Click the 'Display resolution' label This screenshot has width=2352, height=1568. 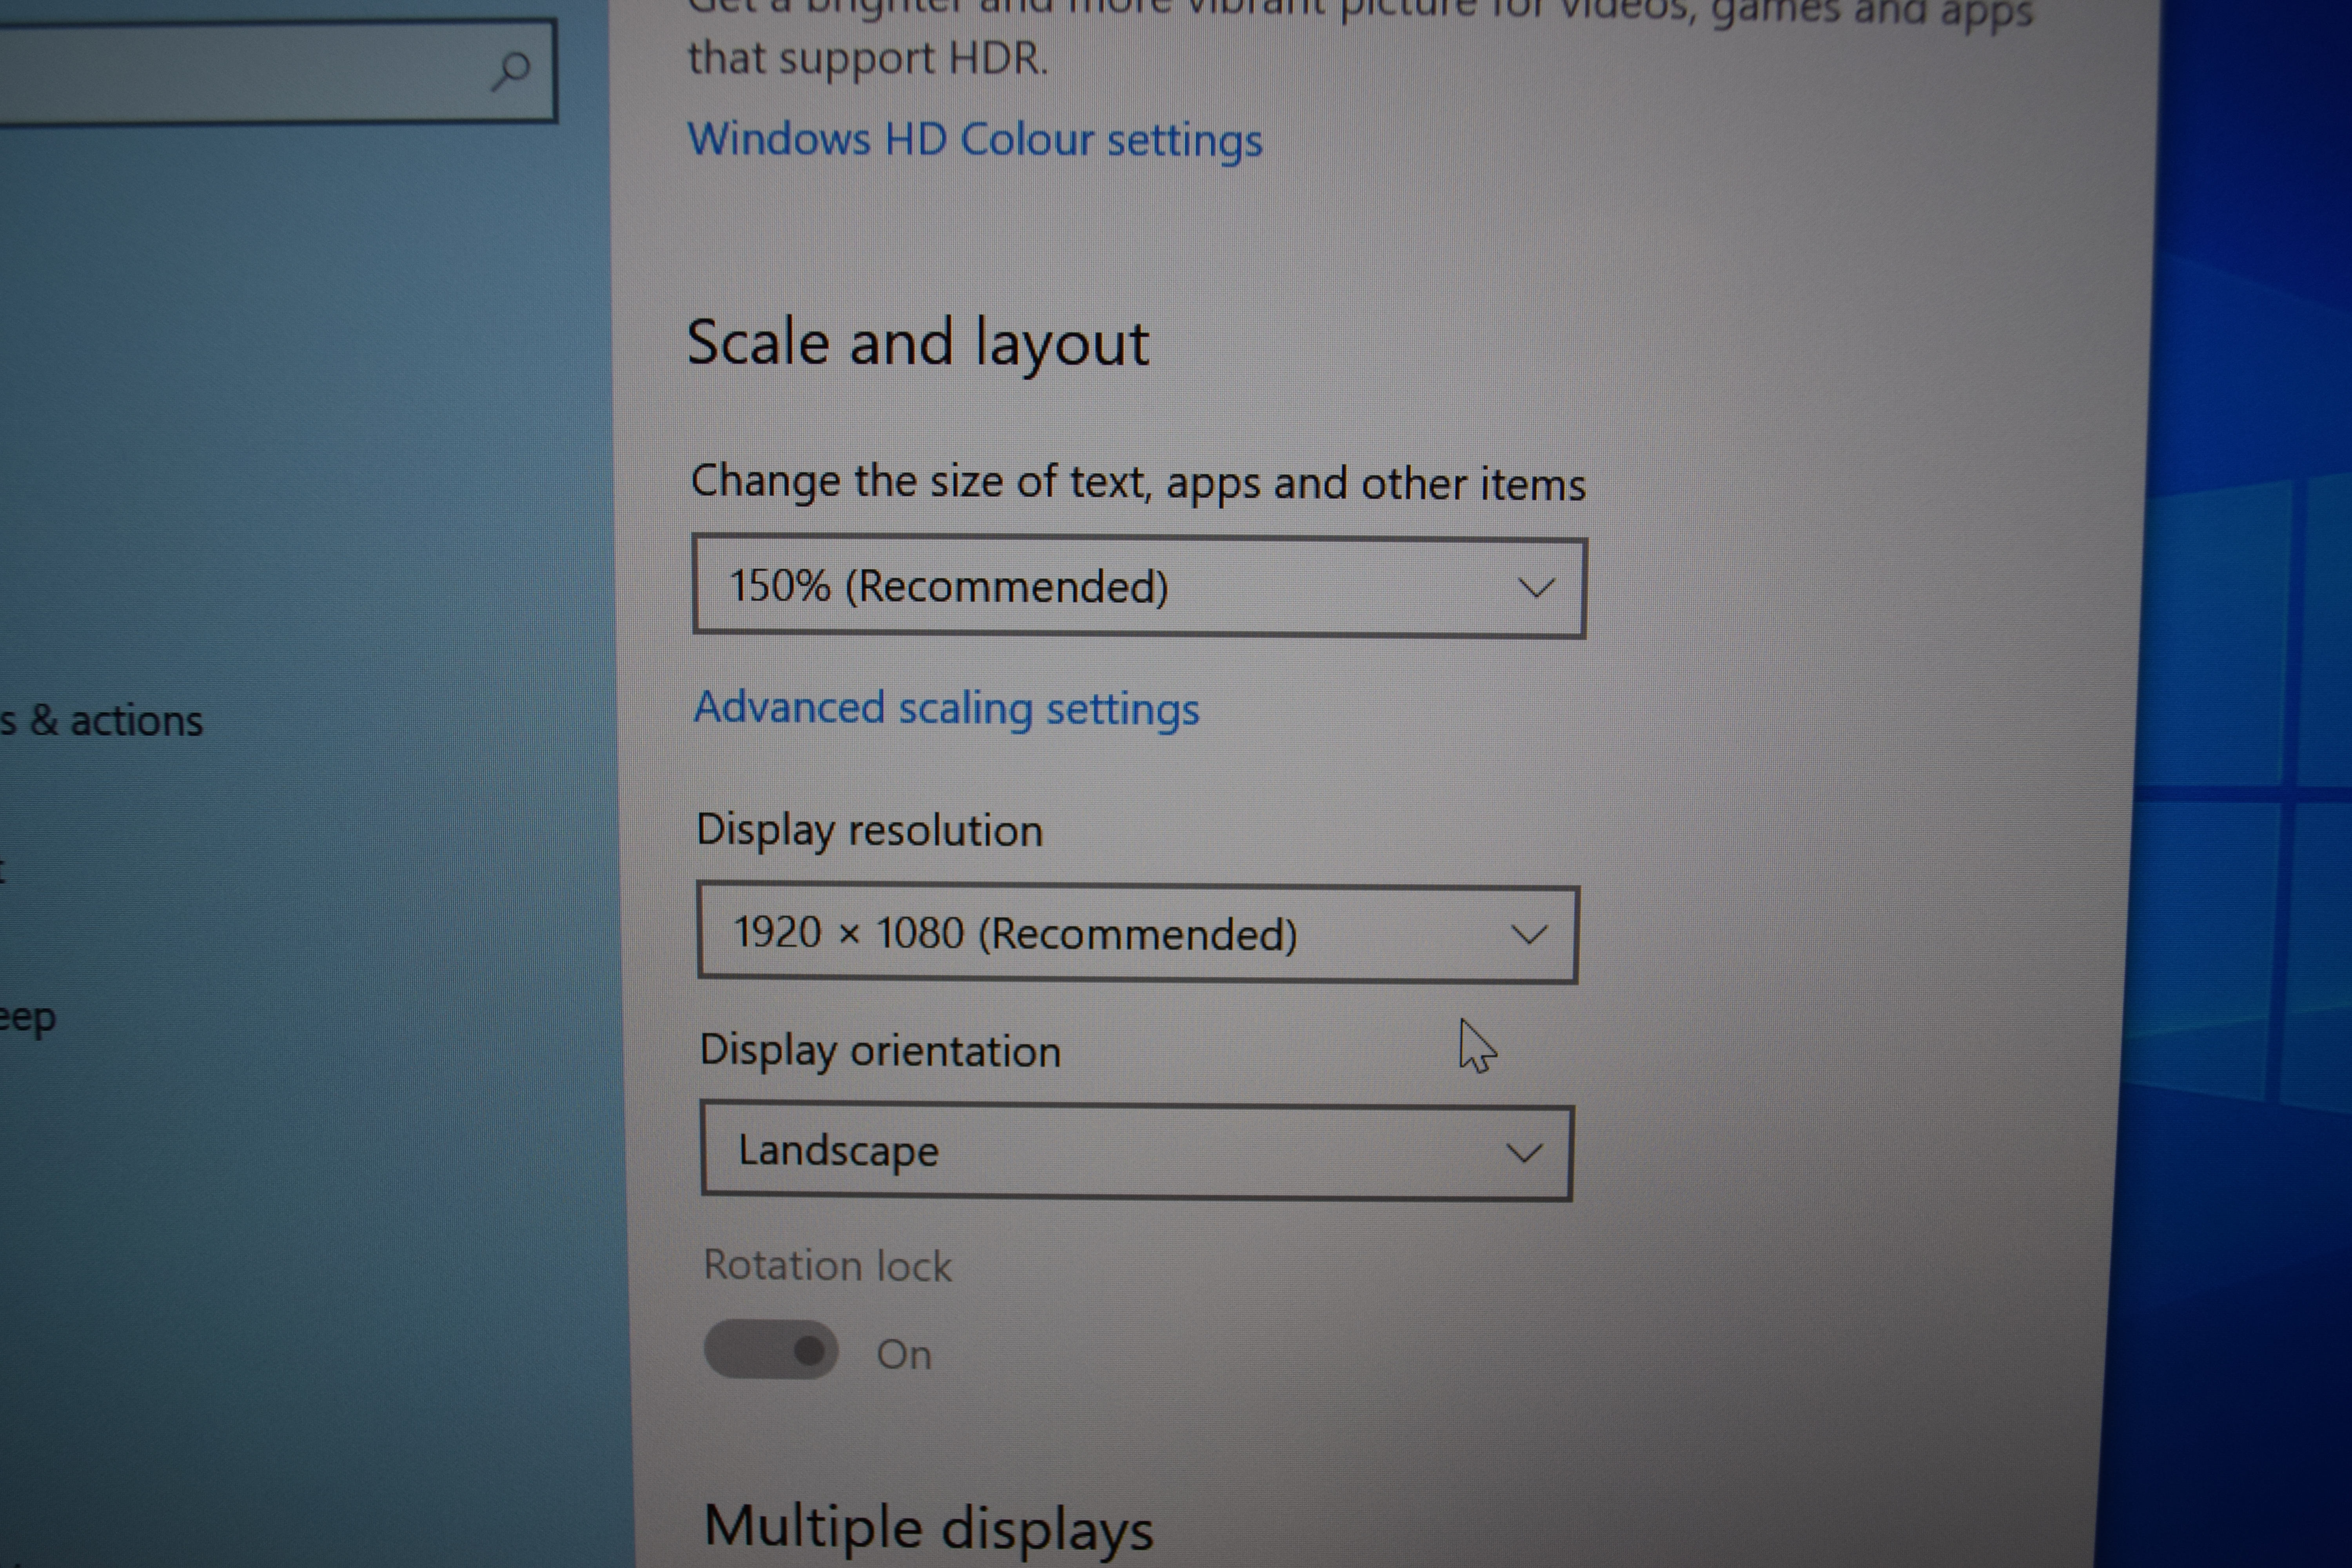pos(870,831)
